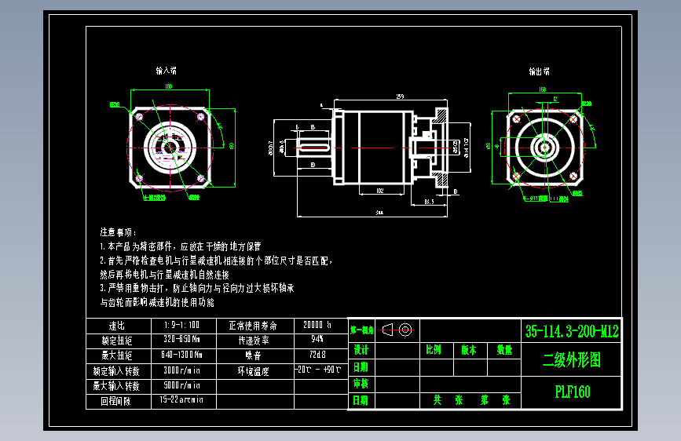The width and height of the screenshot is (681, 441).
Task: Select the input-end front view circle center
Action: tap(170, 148)
